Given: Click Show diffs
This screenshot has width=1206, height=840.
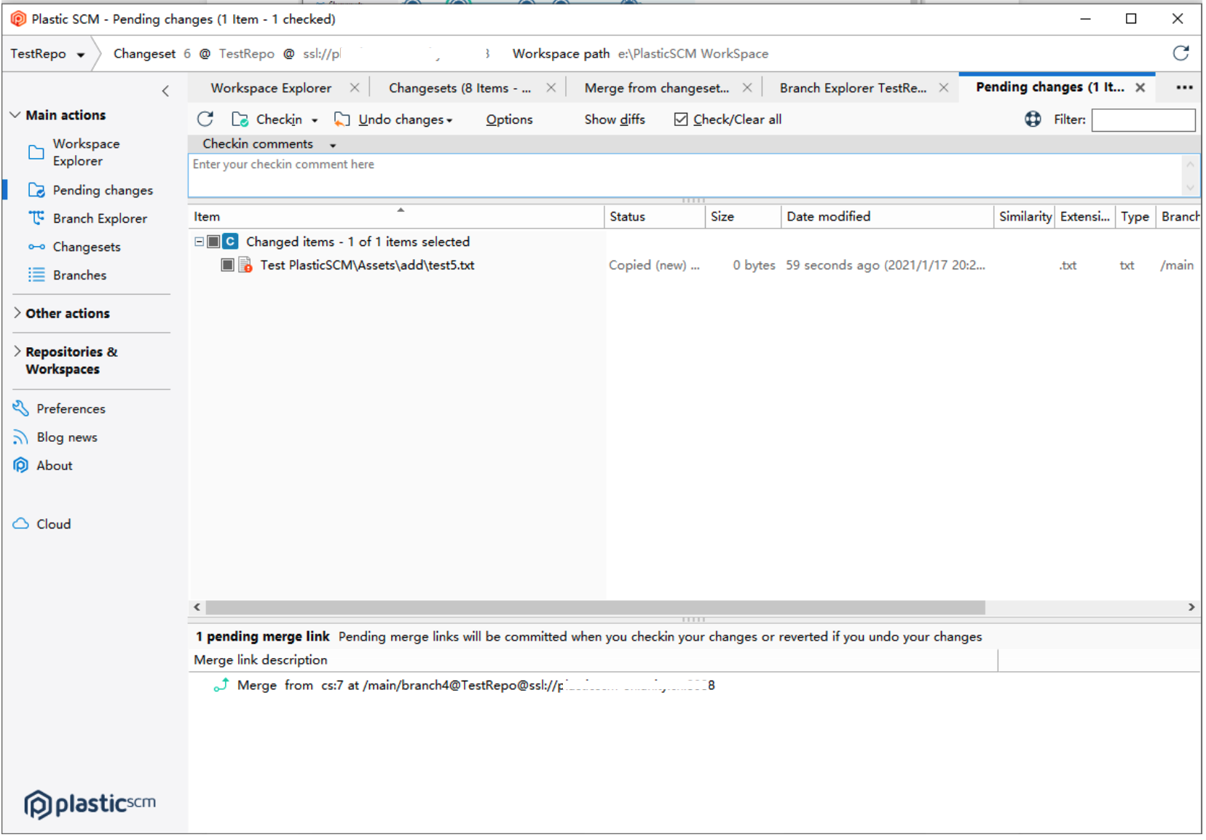Looking at the screenshot, I should point(615,119).
